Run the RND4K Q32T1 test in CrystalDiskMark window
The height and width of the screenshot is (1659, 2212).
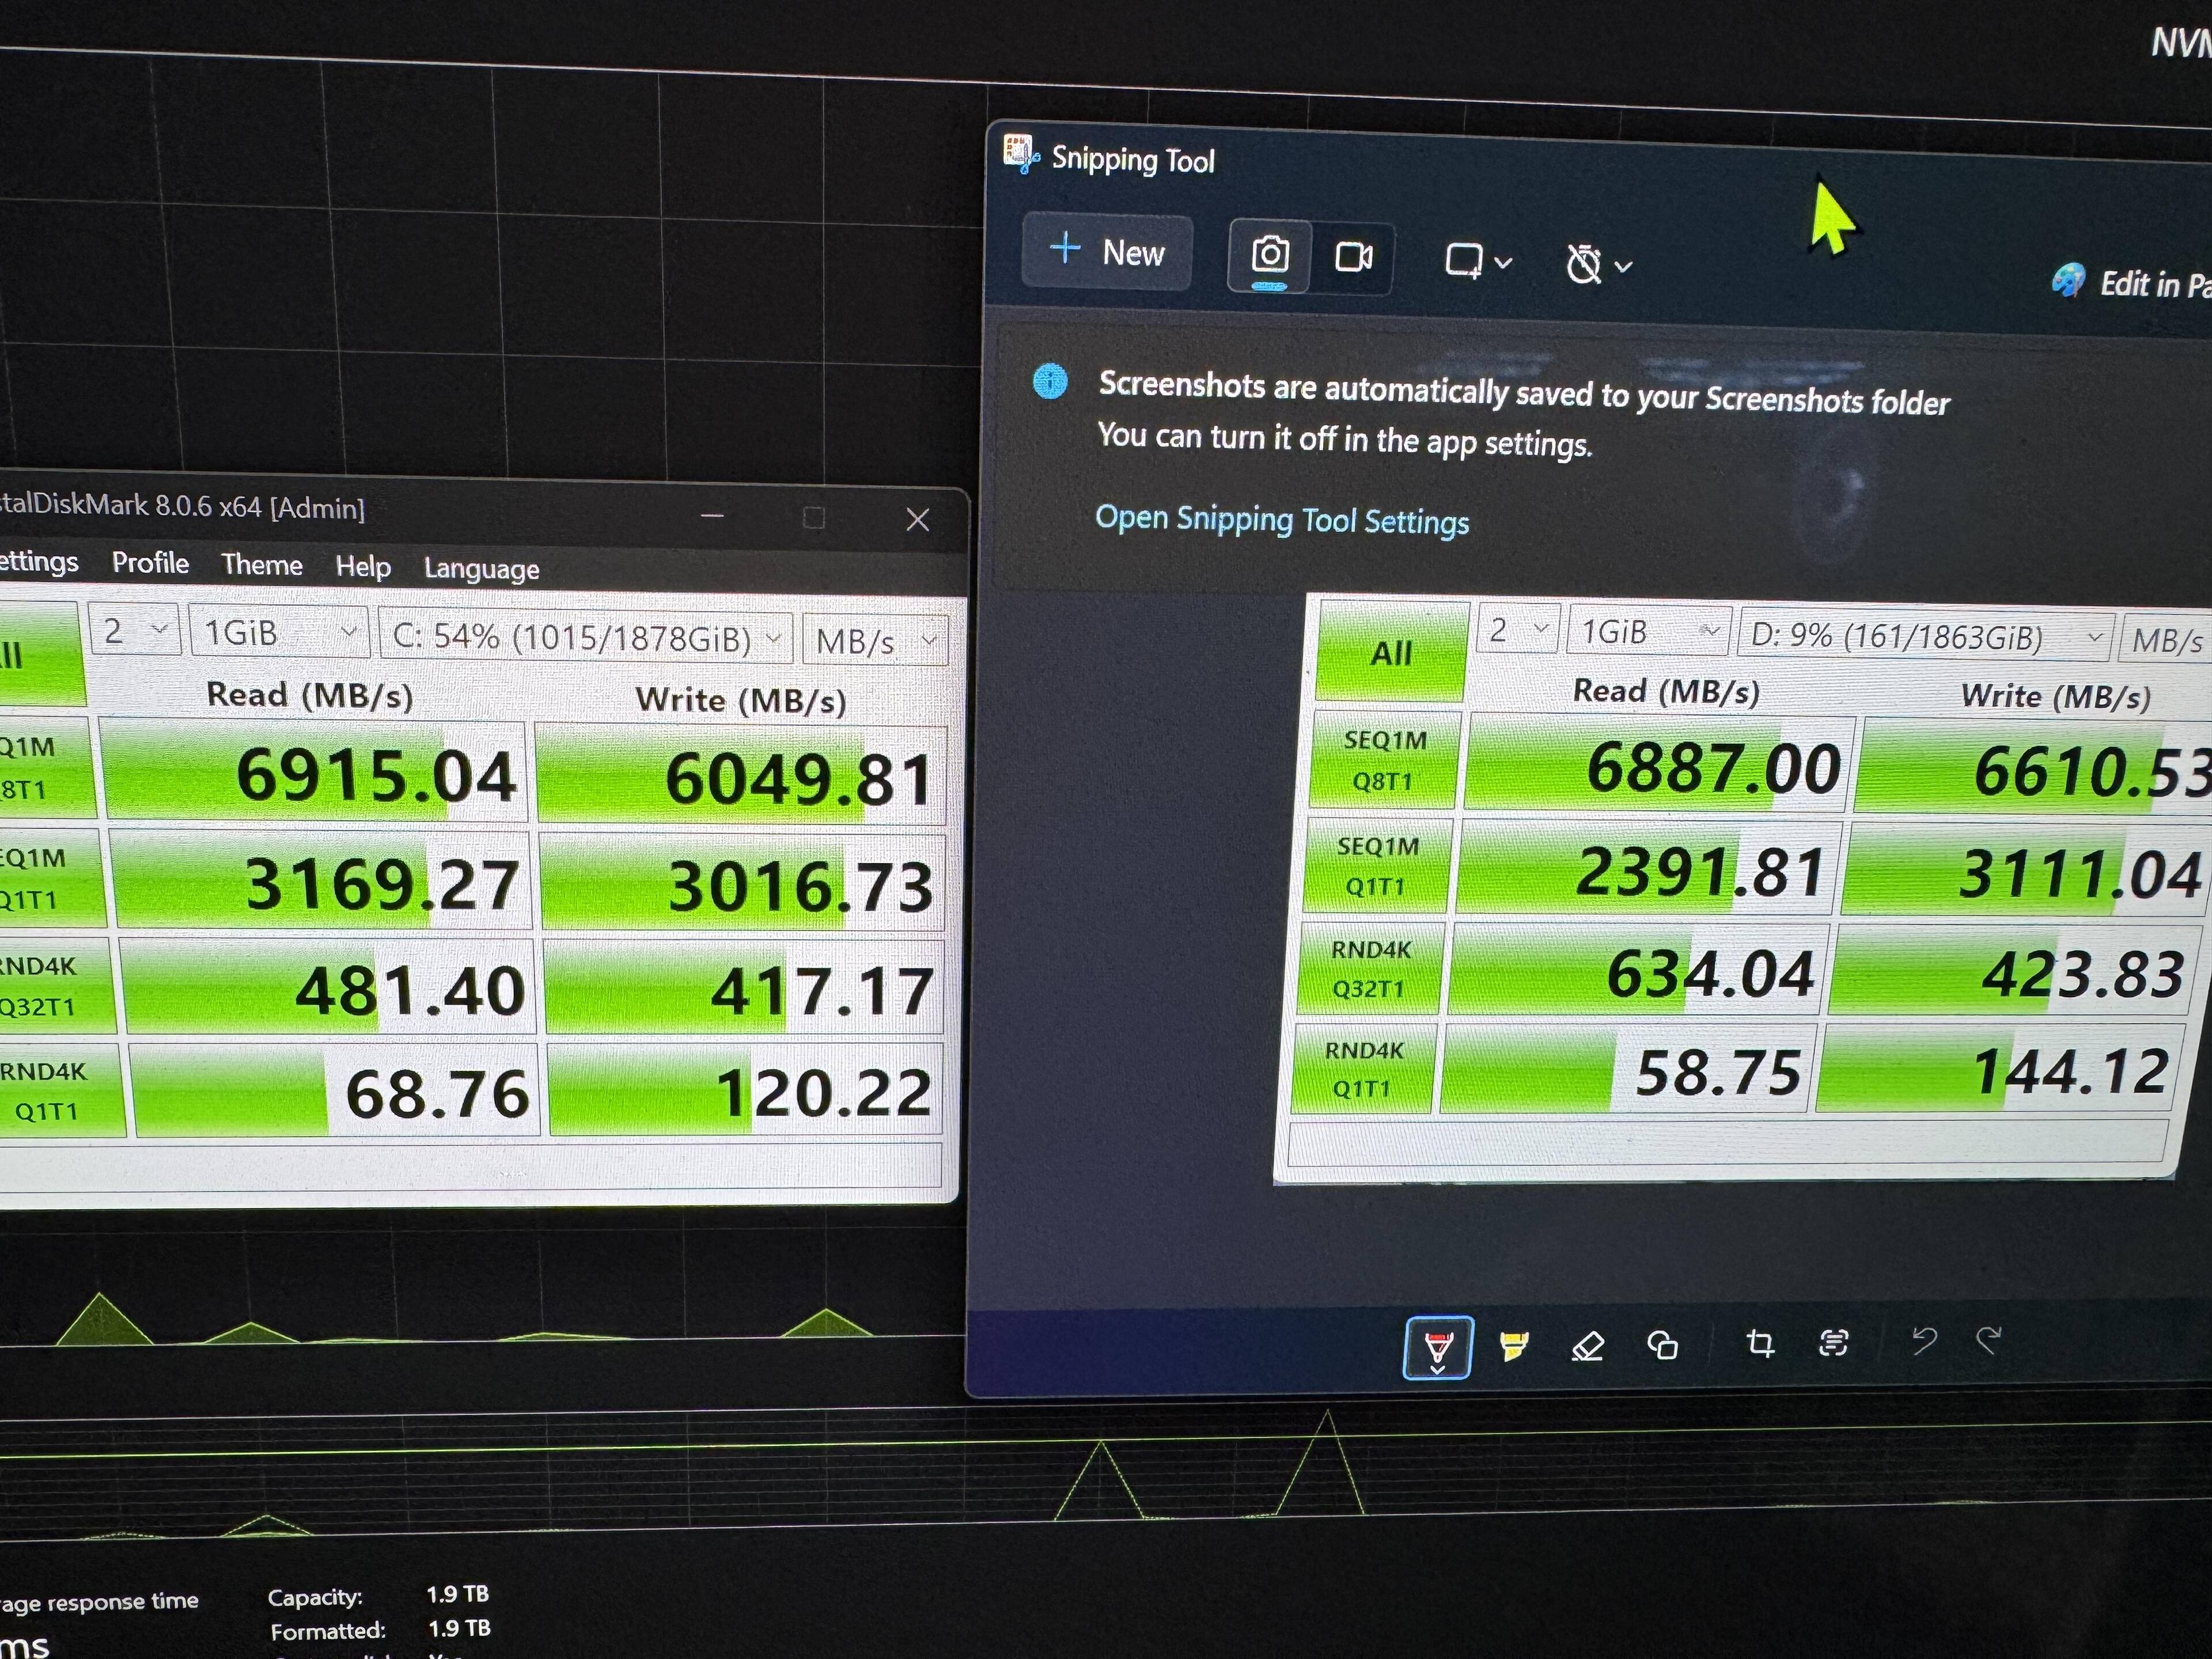click(x=57, y=986)
